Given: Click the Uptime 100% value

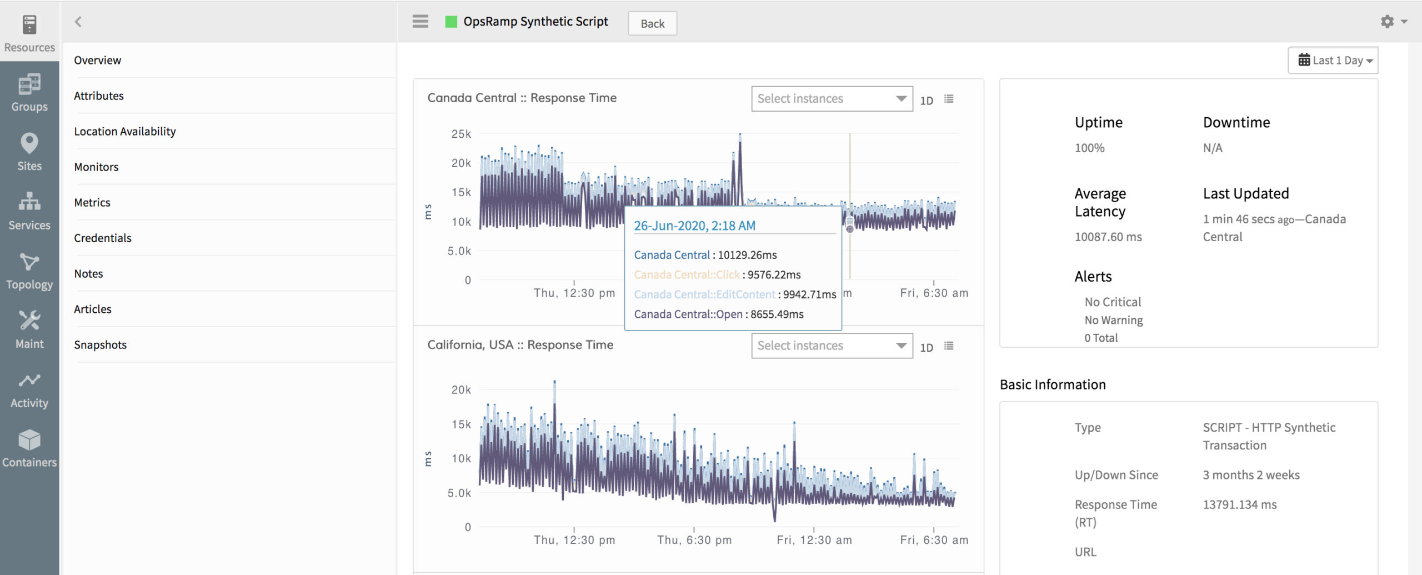Looking at the screenshot, I should click(x=1089, y=148).
